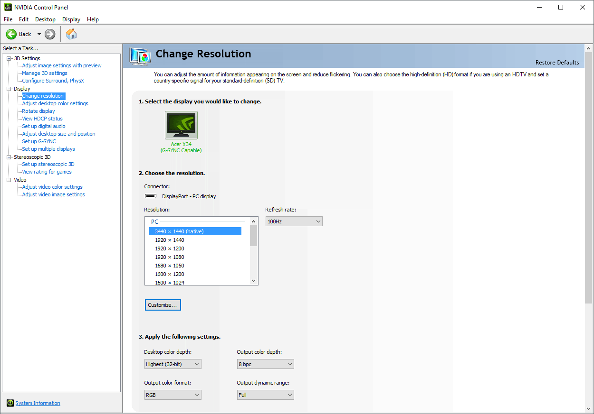Open Adjust video color settings

[52, 187]
